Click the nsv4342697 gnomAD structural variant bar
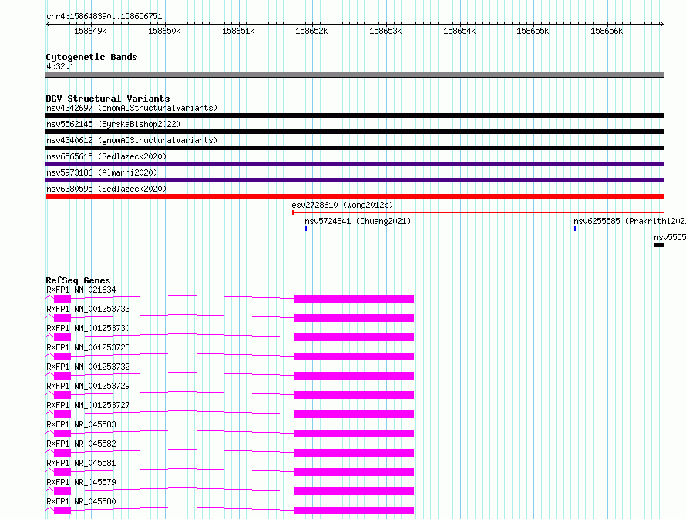 pyautogui.click(x=355, y=116)
